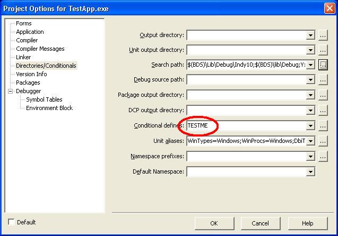The height and width of the screenshot is (236, 338).
Task: Click the Cancel button
Action: tap(260, 223)
